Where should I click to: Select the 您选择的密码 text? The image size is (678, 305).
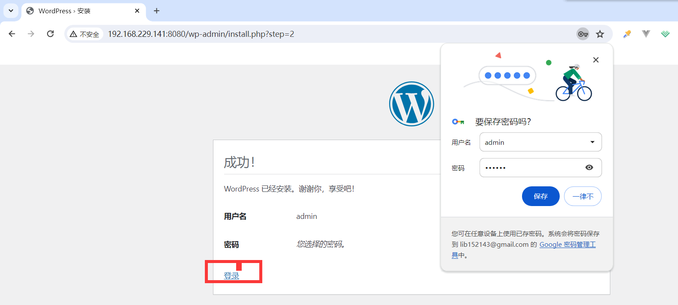click(x=321, y=244)
